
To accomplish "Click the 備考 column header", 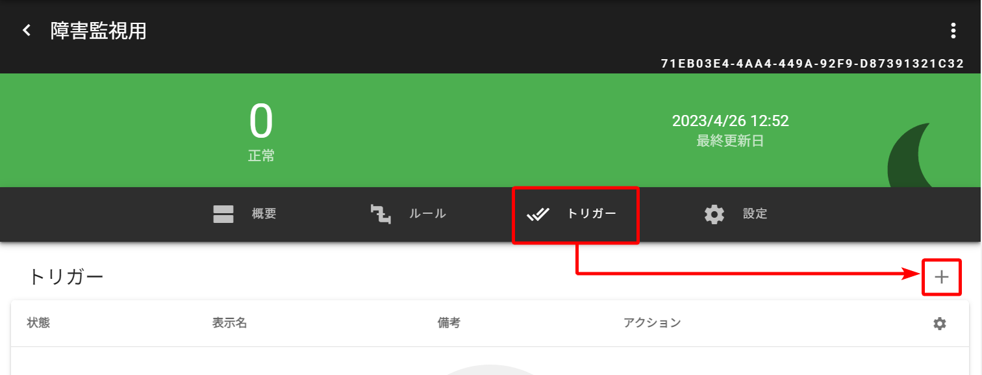I will point(449,323).
